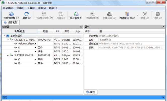Collapse the 本地计算机 tree node
This screenshot has width=167, height=101.
[x=4, y=36]
